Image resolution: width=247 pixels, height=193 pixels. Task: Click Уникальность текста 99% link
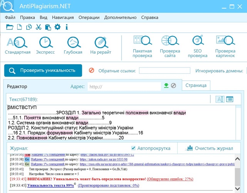pos(50,185)
